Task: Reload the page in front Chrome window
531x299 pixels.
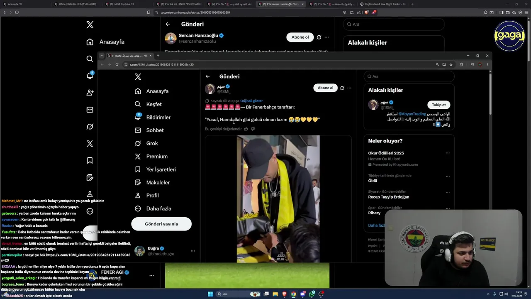Action: coord(117,64)
